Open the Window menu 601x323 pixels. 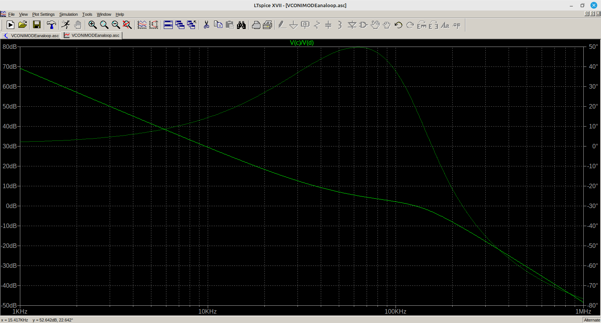(x=104, y=14)
